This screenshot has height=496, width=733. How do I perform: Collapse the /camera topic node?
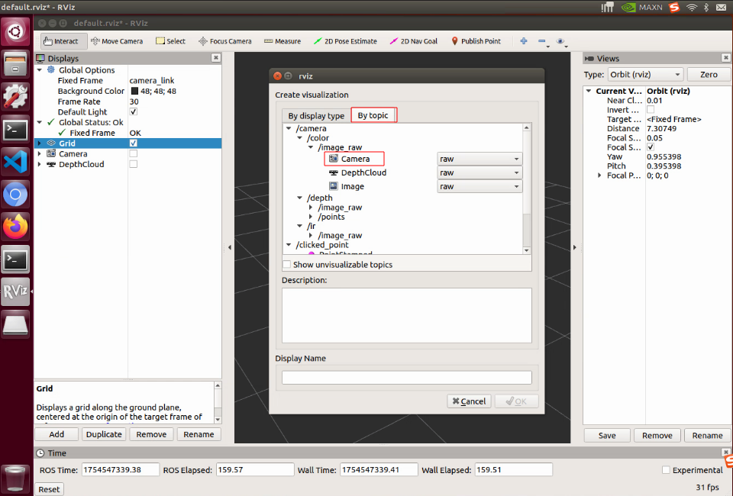point(289,128)
